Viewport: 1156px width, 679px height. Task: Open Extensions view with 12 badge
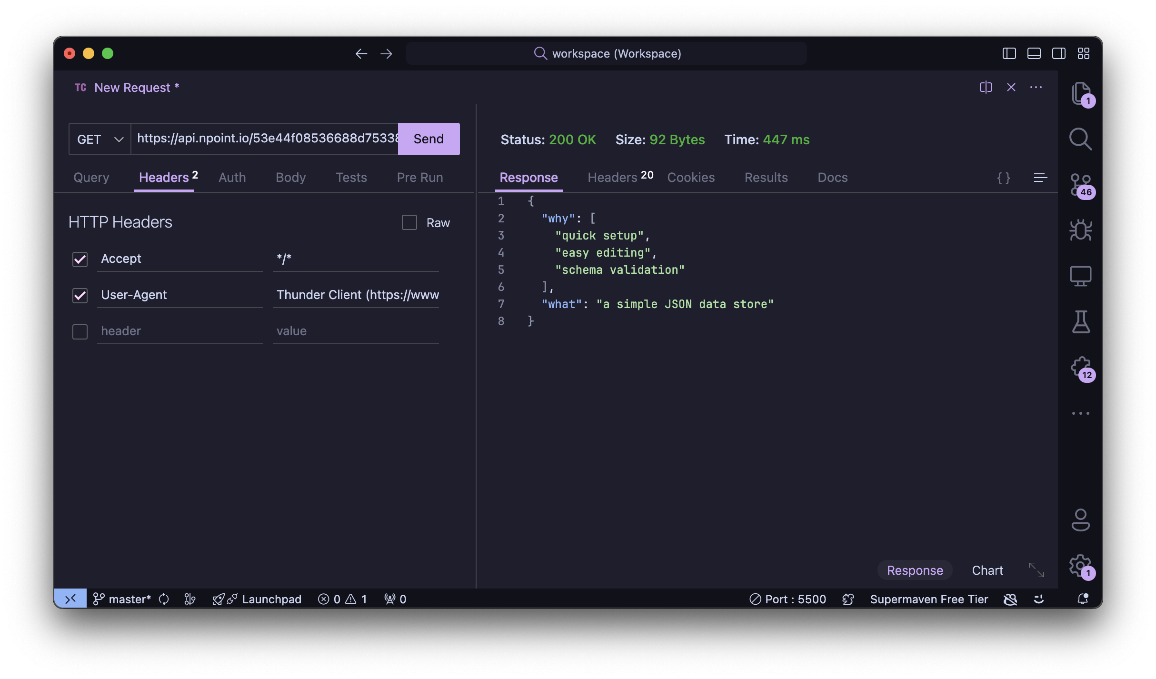pyautogui.click(x=1081, y=368)
